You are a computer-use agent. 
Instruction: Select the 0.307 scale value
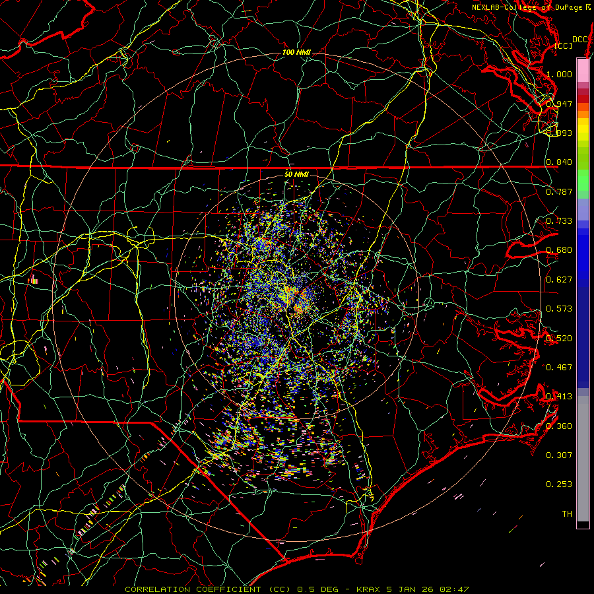coord(559,455)
